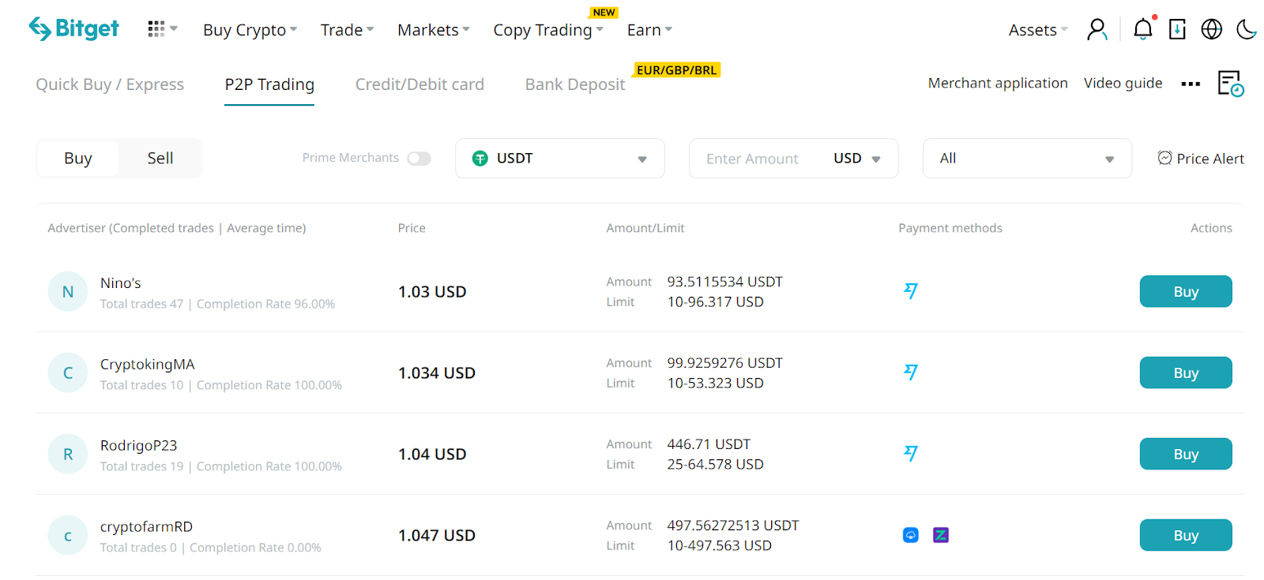Viewport: 1264px width, 580px height.
Task: Select the Sell side option
Action: point(160,159)
